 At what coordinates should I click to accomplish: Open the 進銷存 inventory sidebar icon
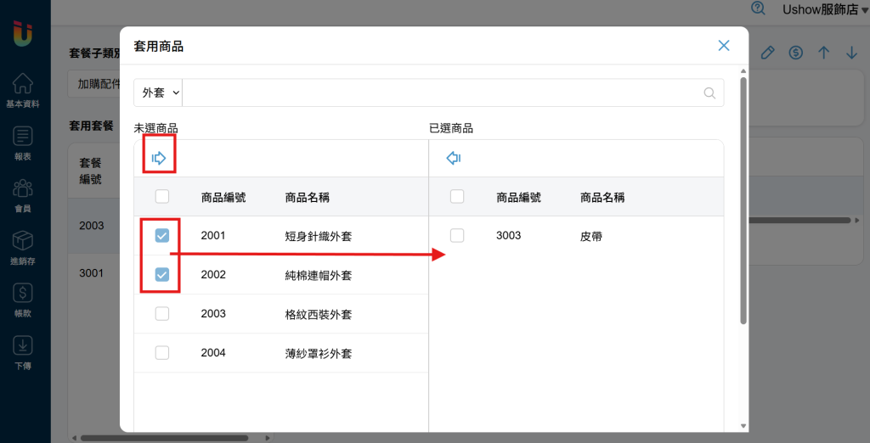23,248
